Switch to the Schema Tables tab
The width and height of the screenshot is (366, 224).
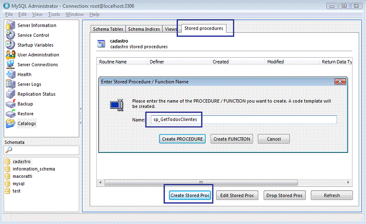pos(108,29)
